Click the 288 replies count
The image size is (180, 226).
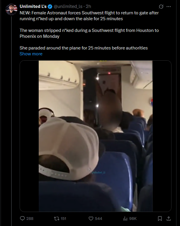[x=30, y=219]
